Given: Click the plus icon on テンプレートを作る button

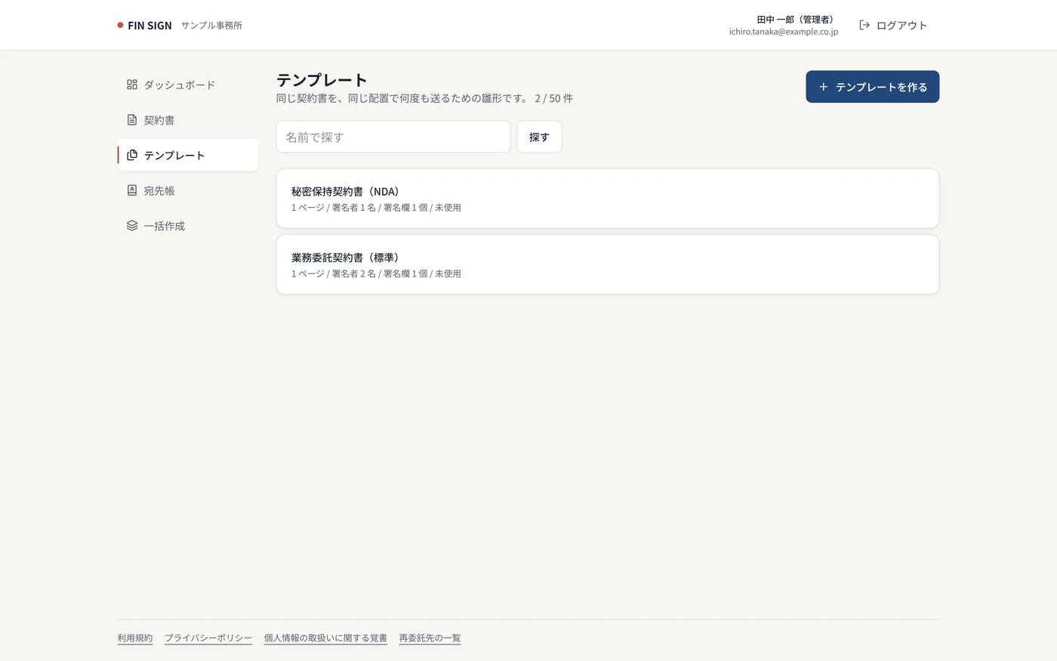Looking at the screenshot, I should tap(824, 87).
